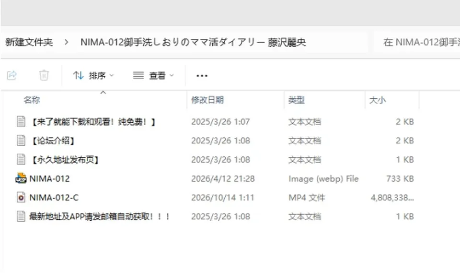
Task: Click the sort up-down arrows icon
Action: click(x=78, y=75)
